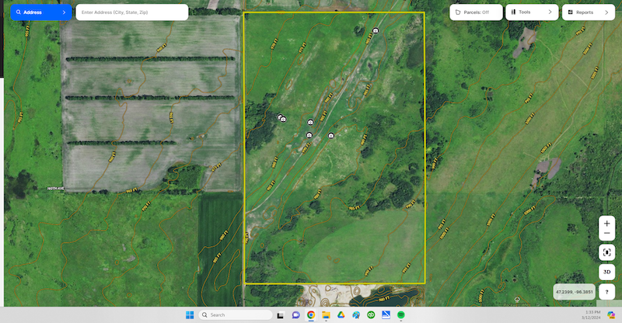This screenshot has width=622, height=323.
Task: Click the Enter Address input field
Action: (131, 12)
